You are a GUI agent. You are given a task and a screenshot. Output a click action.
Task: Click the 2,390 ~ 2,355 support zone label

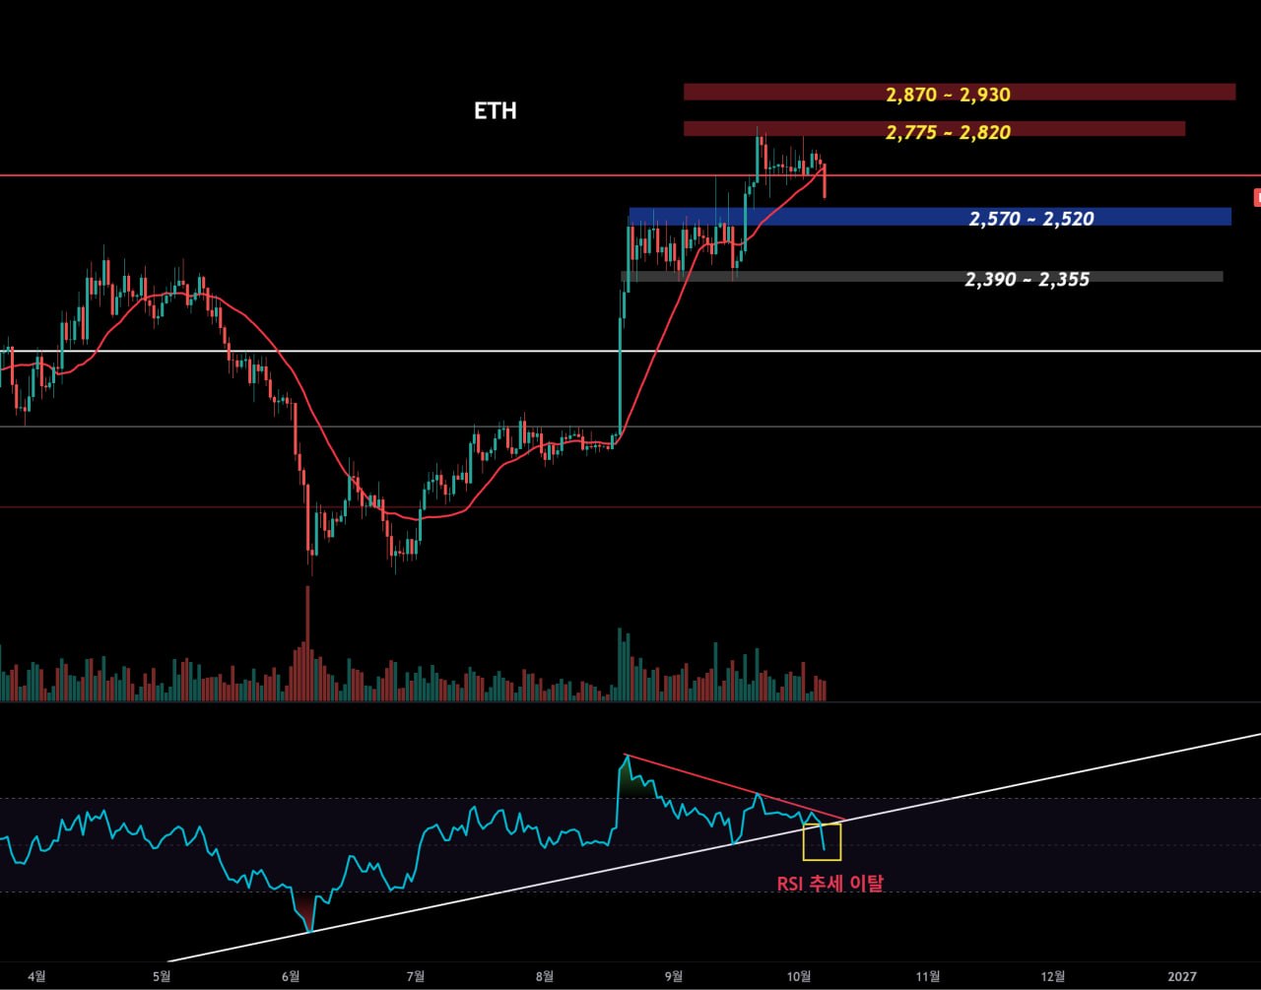coord(1028,280)
